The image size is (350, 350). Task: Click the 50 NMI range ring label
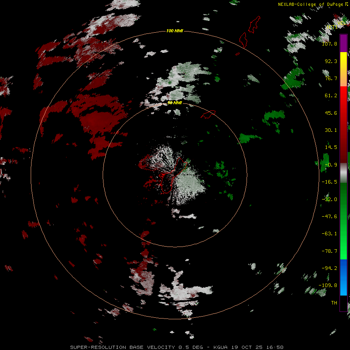click(x=175, y=103)
